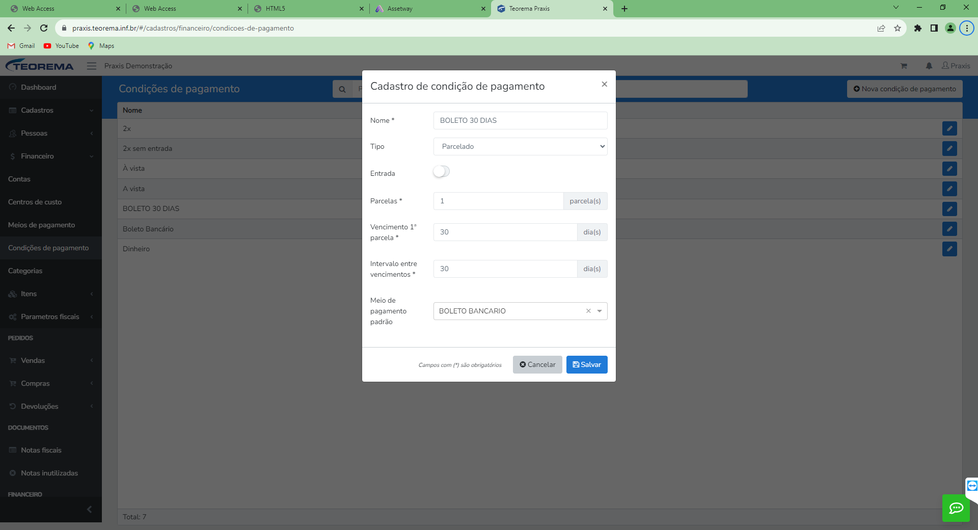Switch to the Assetway browser tab
Viewport: 978px width, 530px height.
430,9
